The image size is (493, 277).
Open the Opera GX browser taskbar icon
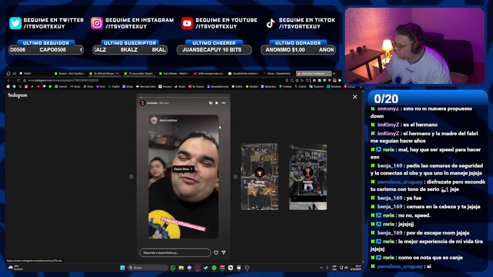click(x=198, y=267)
